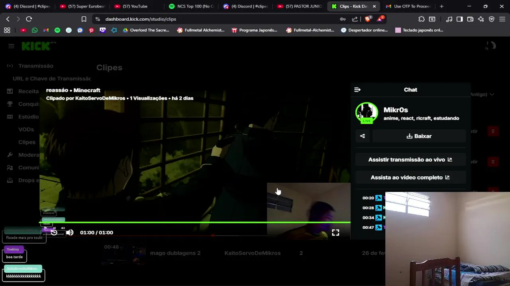Switch to the (57) YouTube tab
Image resolution: width=510 pixels, height=286 pixels.
pos(137,6)
